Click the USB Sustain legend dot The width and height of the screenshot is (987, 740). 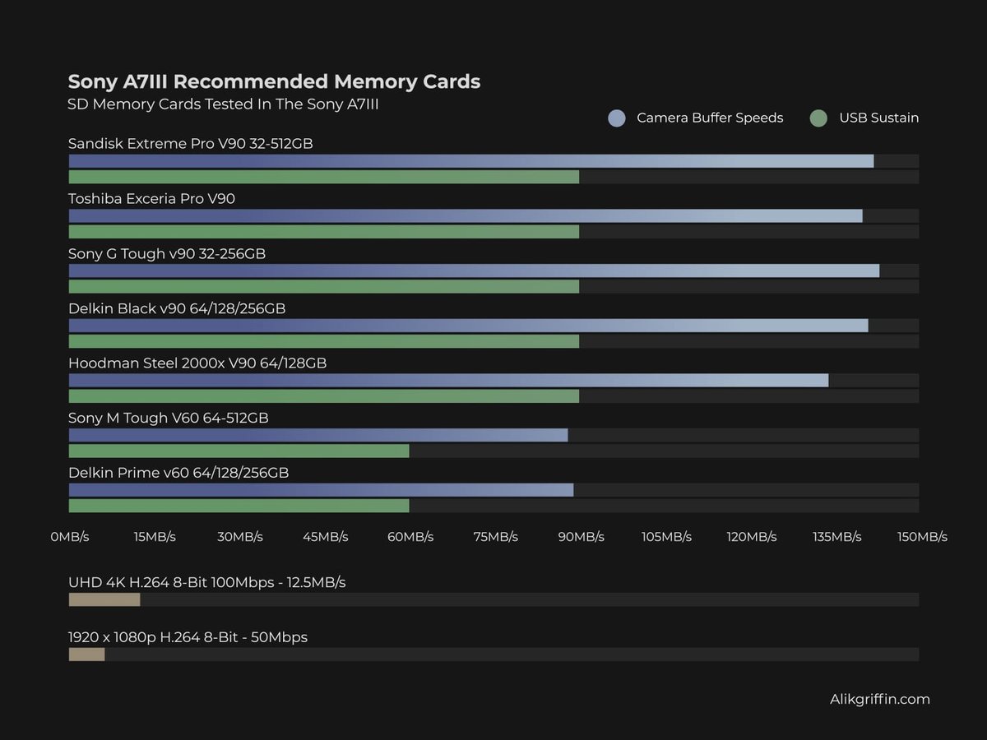coord(818,118)
